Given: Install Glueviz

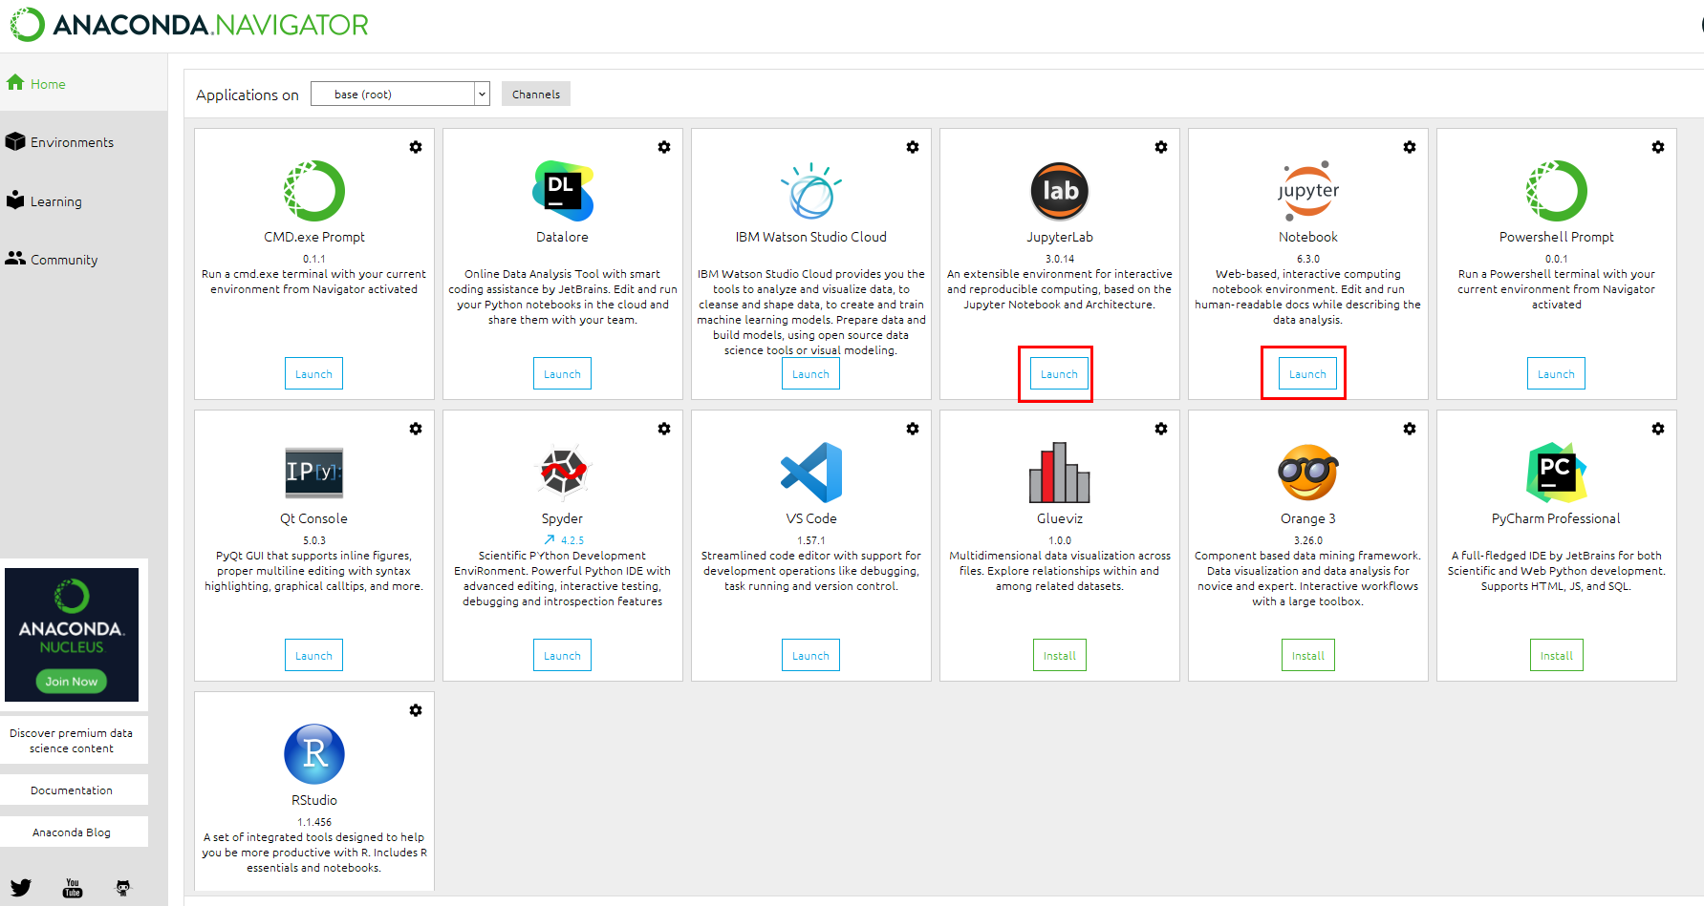Looking at the screenshot, I should (x=1060, y=655).
